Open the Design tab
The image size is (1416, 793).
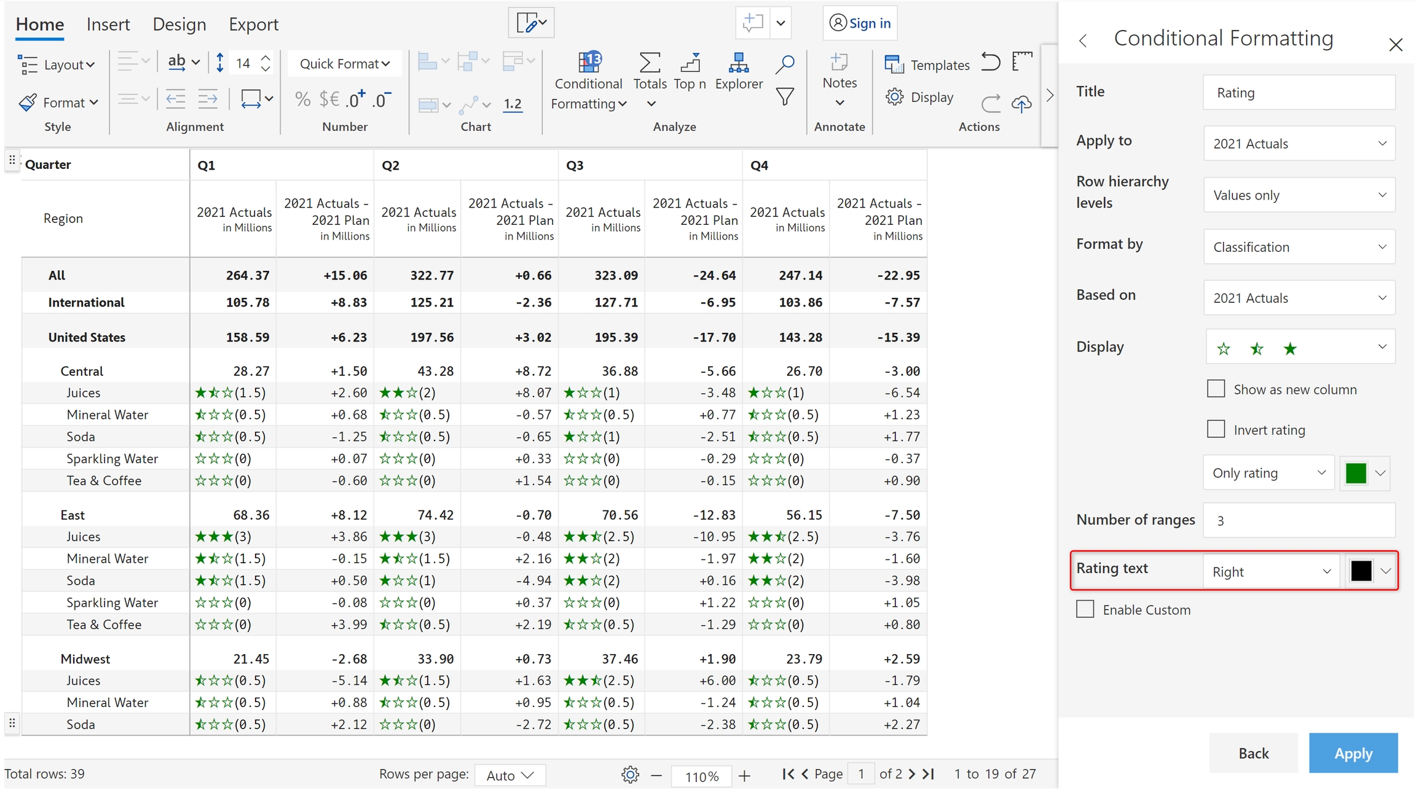click(179, 25)
